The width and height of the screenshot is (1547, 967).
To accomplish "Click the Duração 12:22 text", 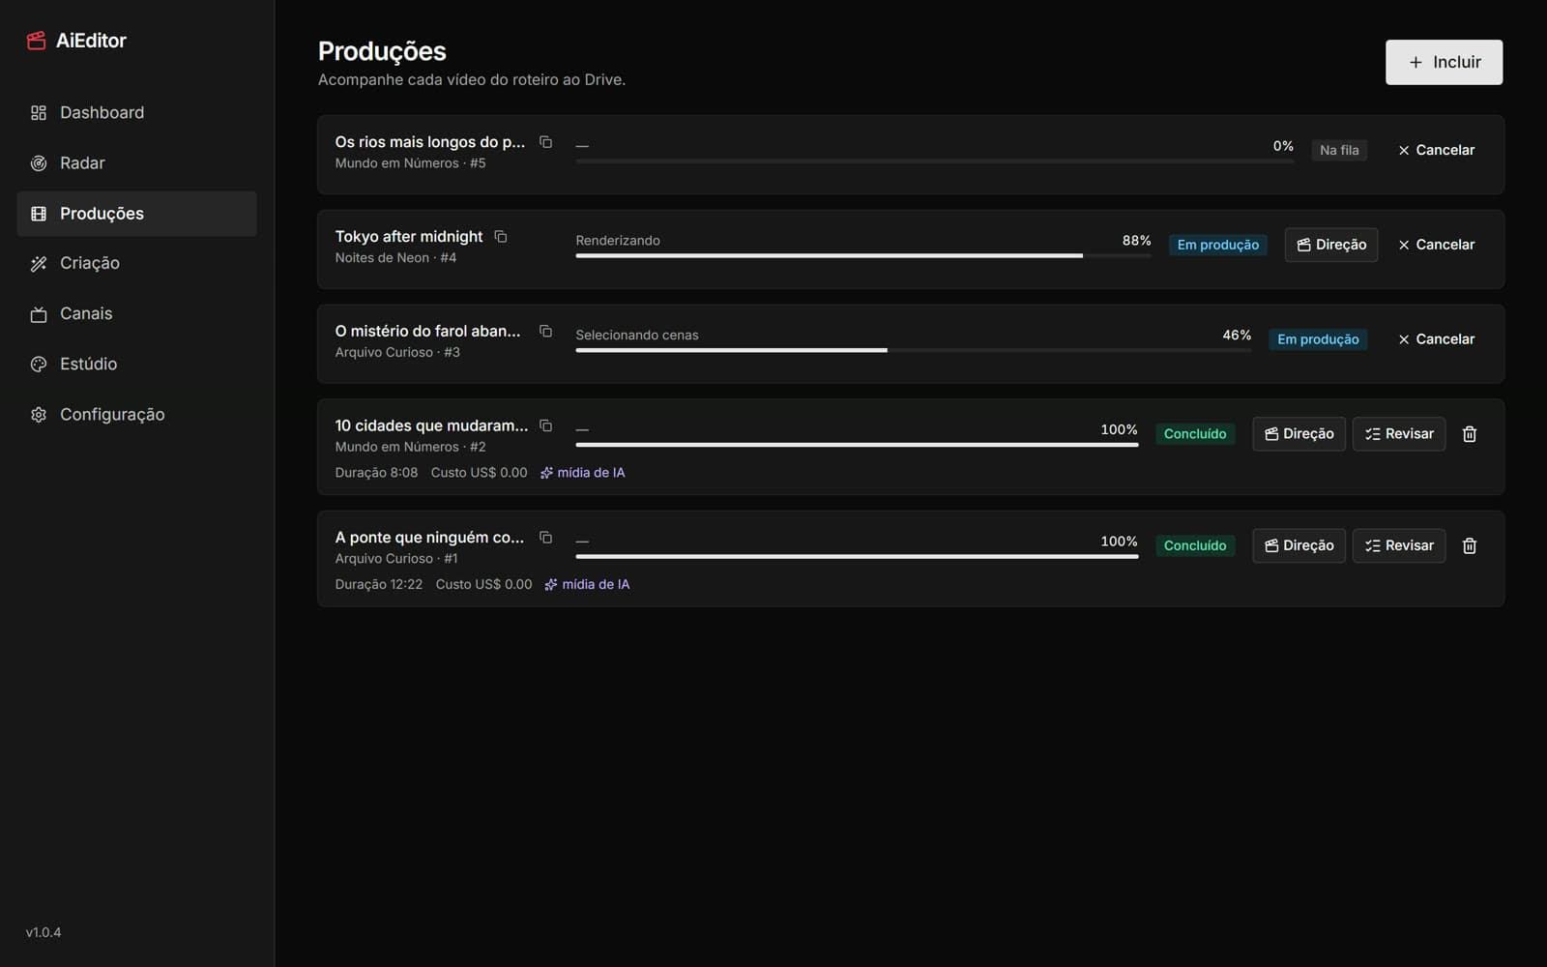I will (379, 584).
